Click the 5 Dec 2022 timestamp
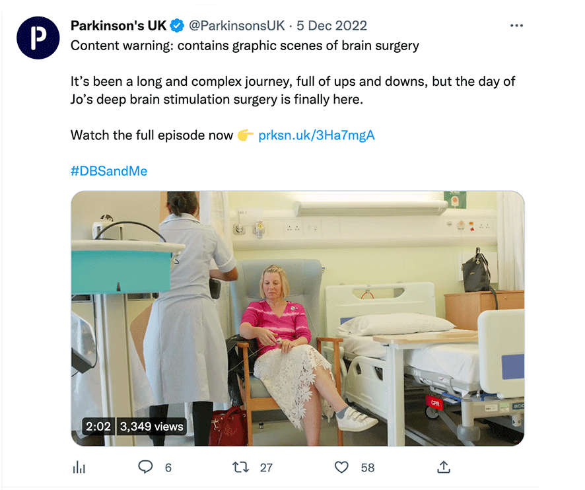 [x=331, y=26]
